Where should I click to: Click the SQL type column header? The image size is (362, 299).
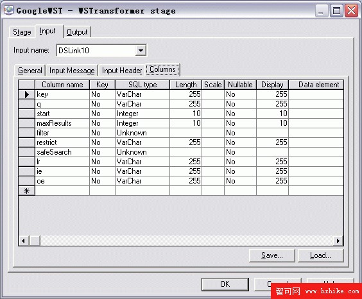coord(142,85)
